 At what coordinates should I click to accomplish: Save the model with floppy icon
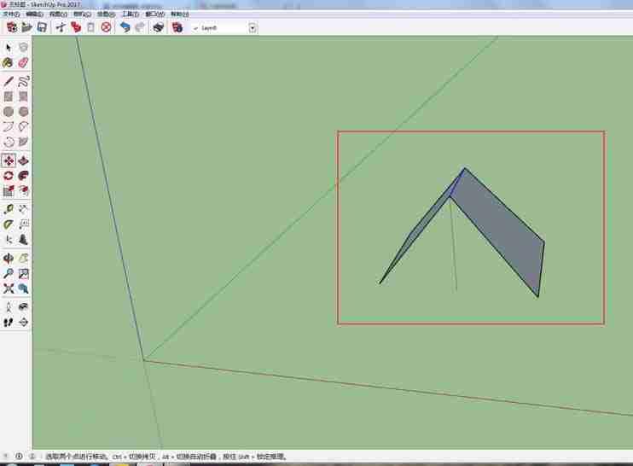tap(42, 27)
